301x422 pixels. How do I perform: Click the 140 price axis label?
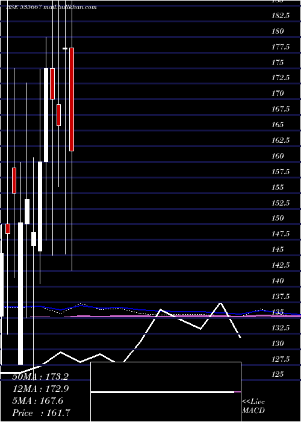(x=278, y=281)
